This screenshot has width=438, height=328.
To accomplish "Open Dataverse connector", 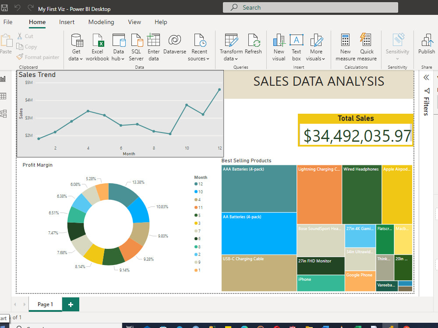I will pyautogui.click(x=175, y=44).
